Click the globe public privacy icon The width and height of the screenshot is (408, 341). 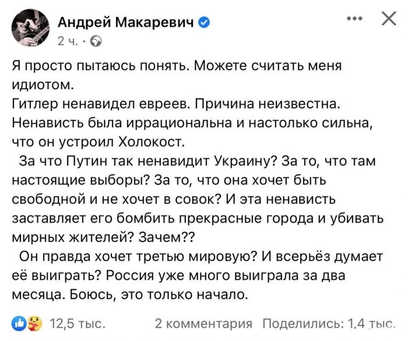point(96,41)
